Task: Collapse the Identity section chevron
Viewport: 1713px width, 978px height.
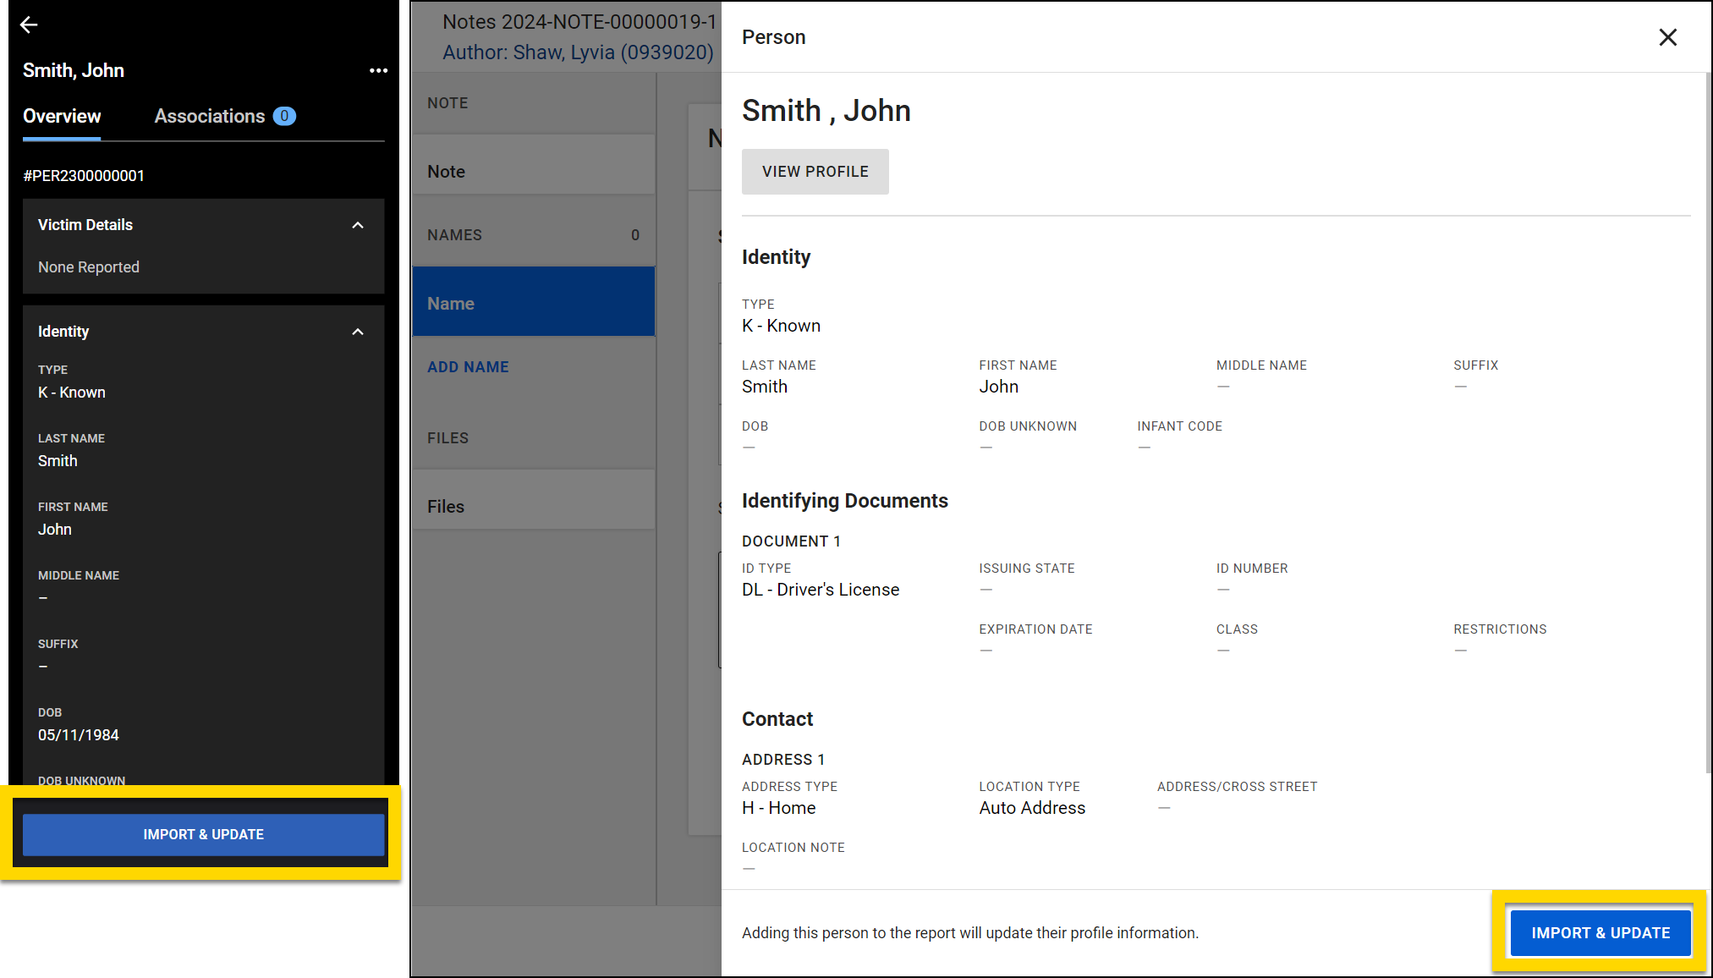Action: point(358,332)
